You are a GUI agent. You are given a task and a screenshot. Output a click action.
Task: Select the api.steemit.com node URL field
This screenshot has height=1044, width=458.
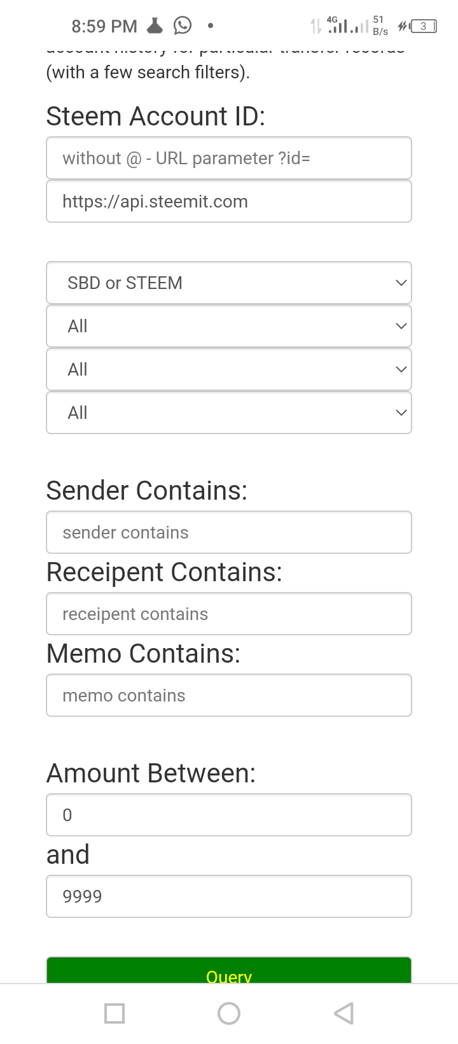tap(229, 201)
